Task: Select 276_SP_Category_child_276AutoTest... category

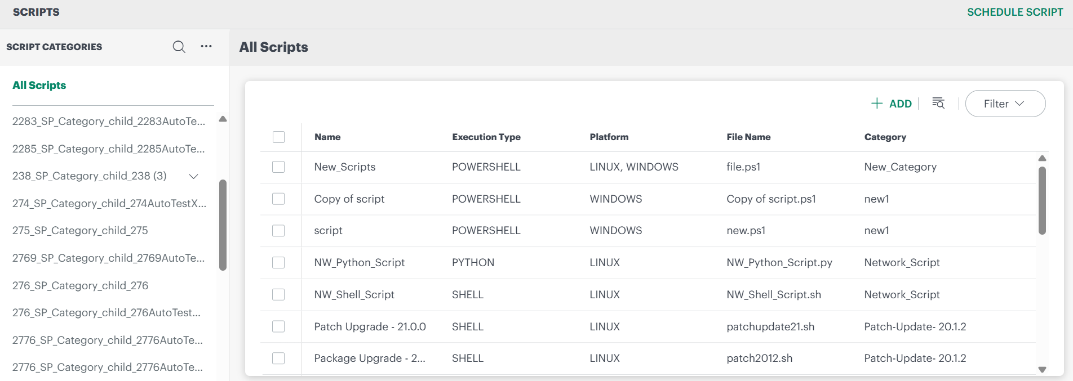Action: (x=107, y=312)
